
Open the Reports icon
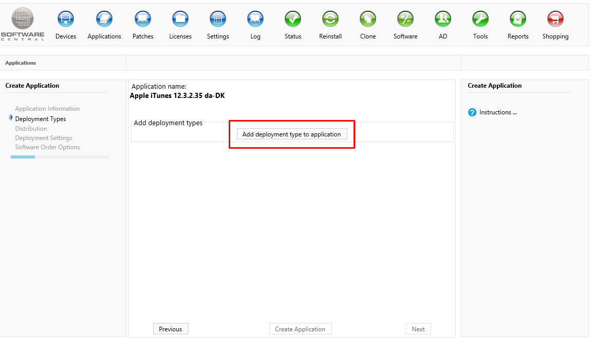pyautogui.click(x=518, y=19)
